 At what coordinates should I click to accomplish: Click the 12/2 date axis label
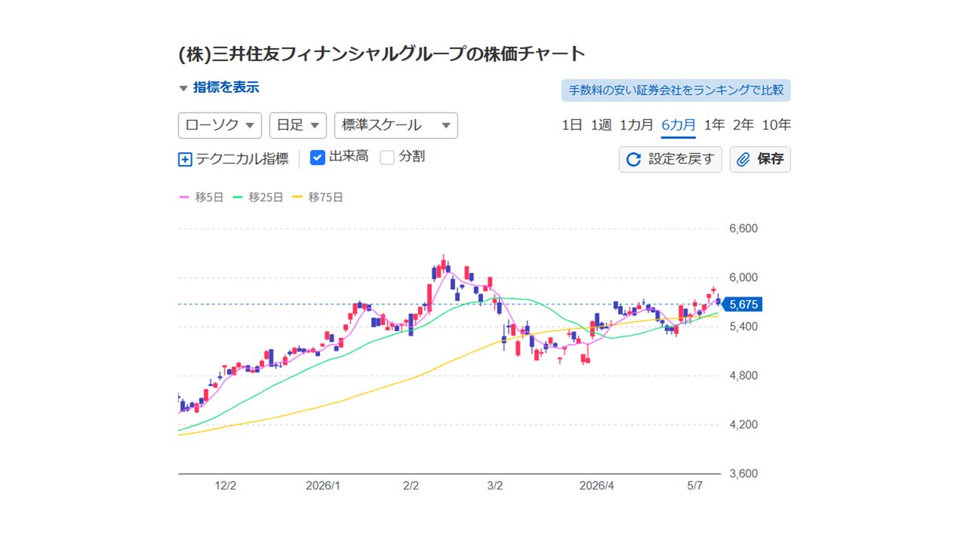click(226, 486)
